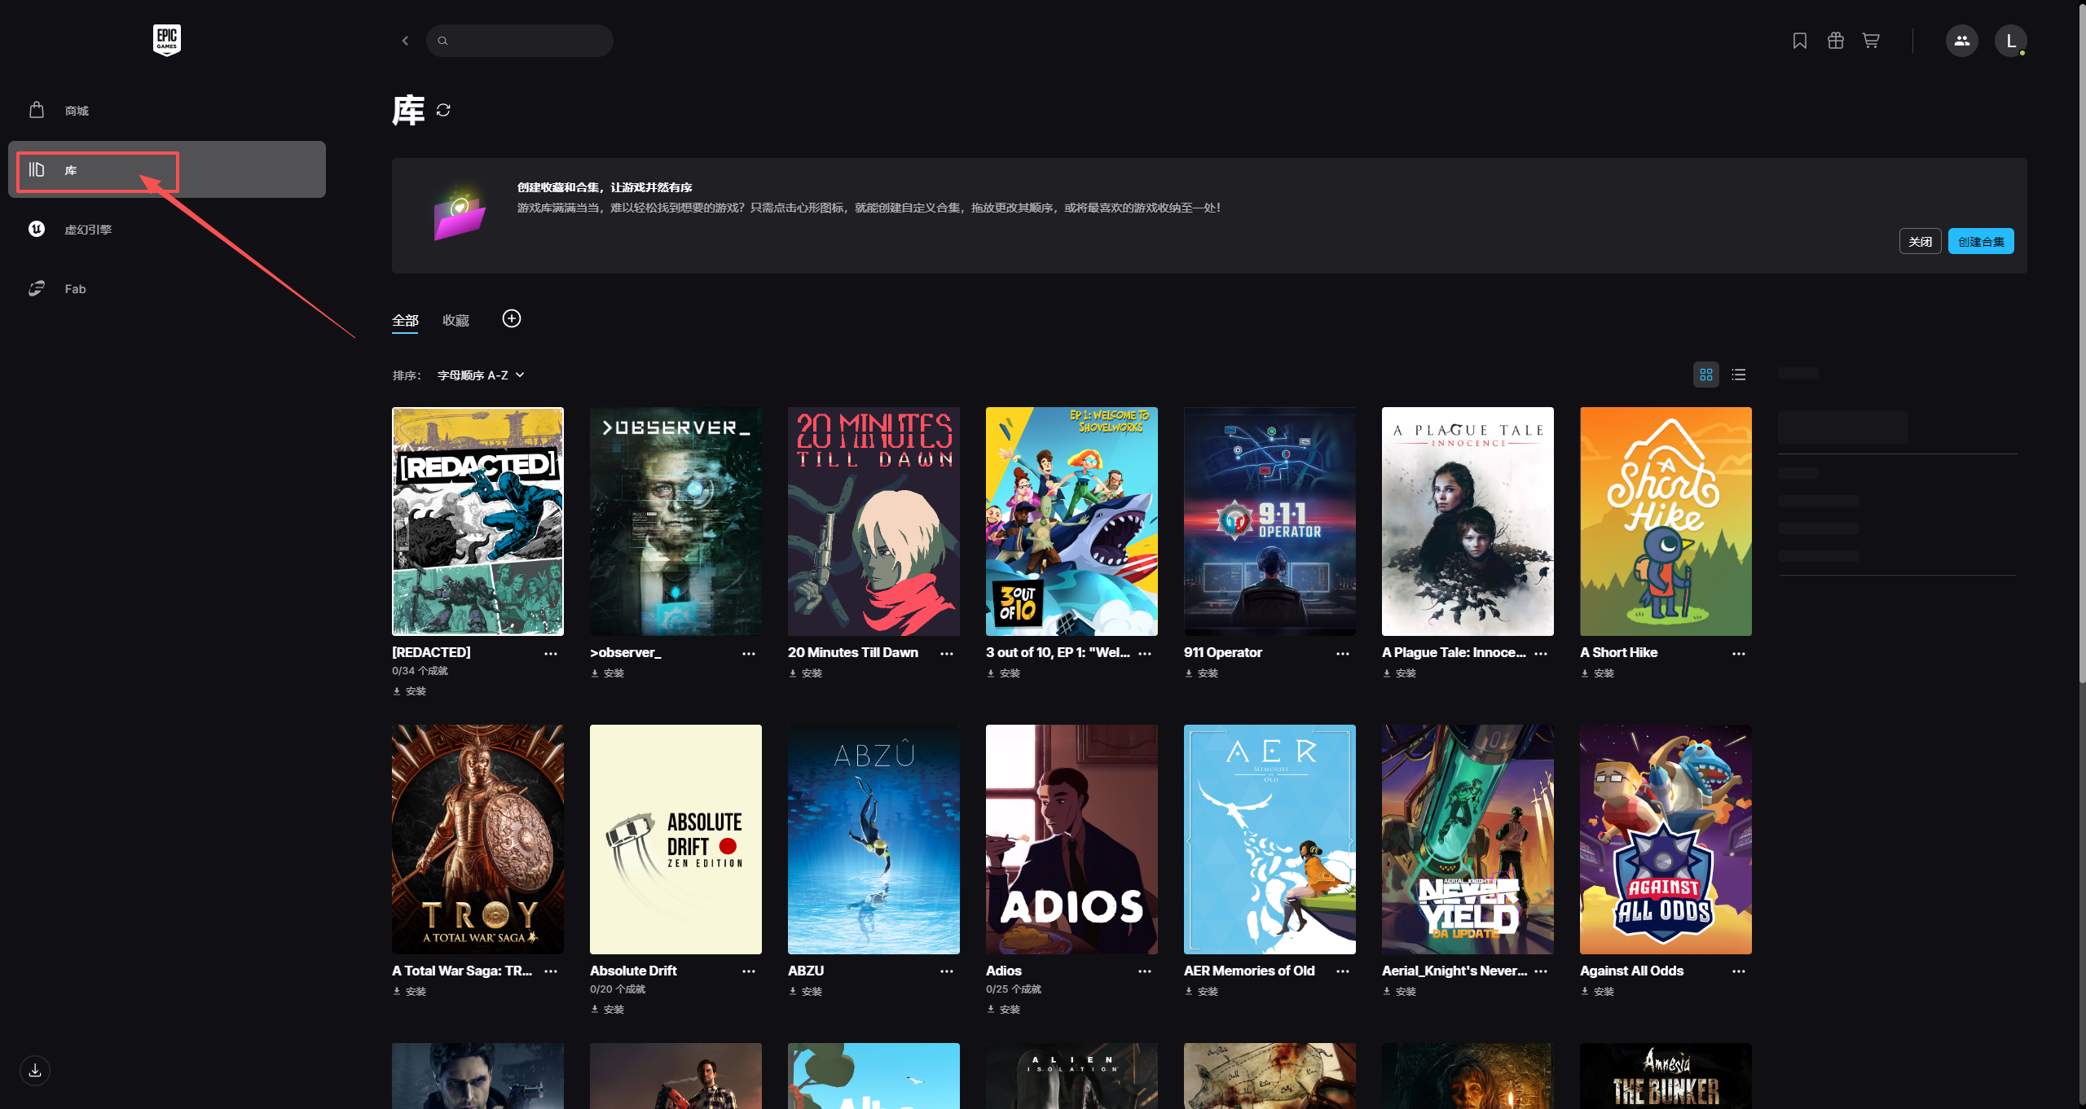Open the wishlist bookmark icon

tap(1799, 41)
